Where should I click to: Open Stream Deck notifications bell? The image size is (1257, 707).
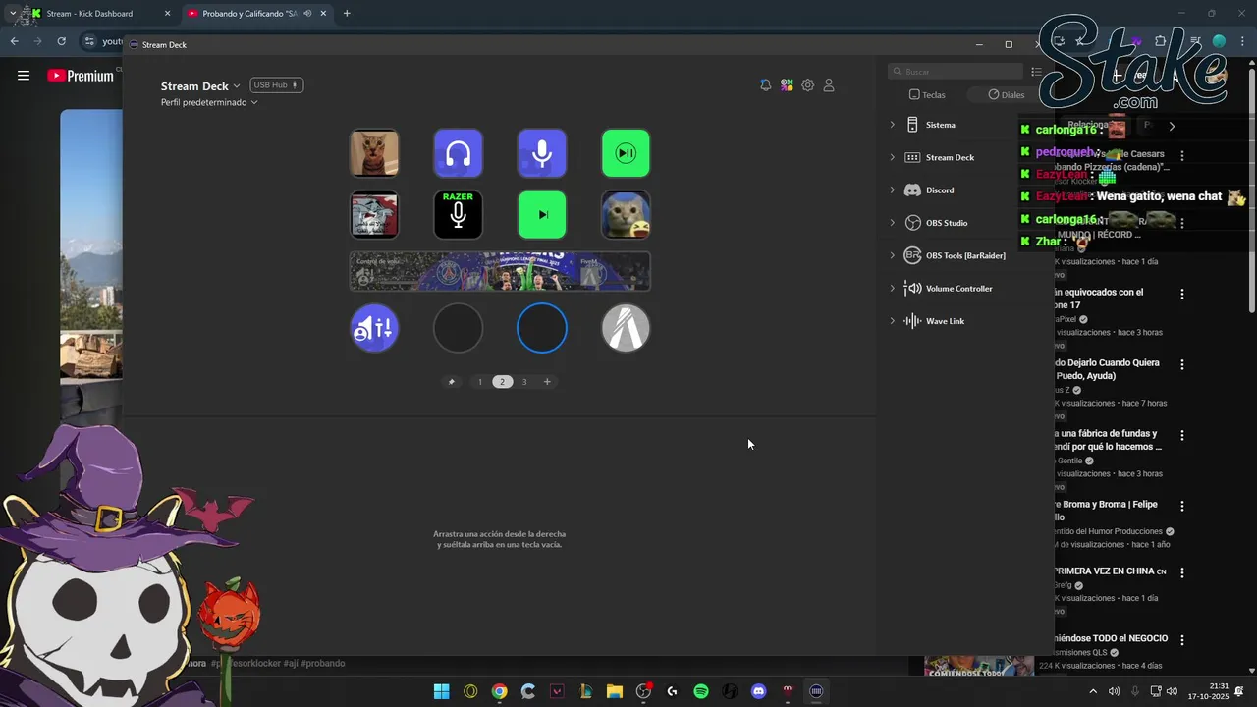(x=765, y=85)
